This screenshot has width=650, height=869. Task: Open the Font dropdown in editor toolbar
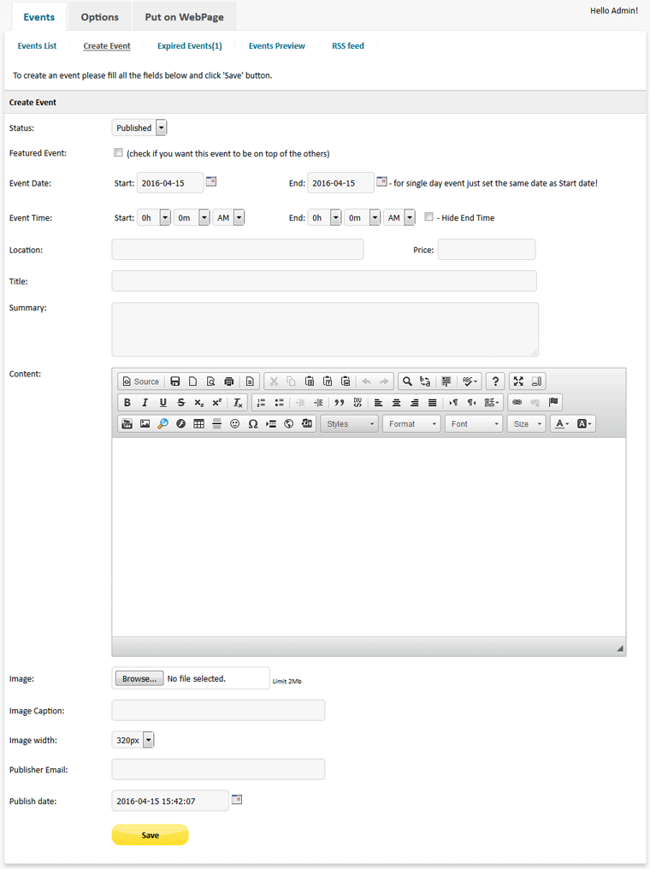click(473, 424)
